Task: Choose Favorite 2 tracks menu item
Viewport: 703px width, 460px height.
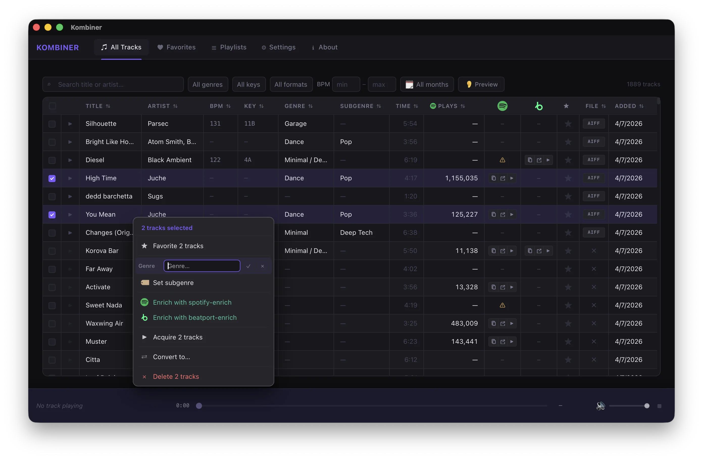Action: 203,246
